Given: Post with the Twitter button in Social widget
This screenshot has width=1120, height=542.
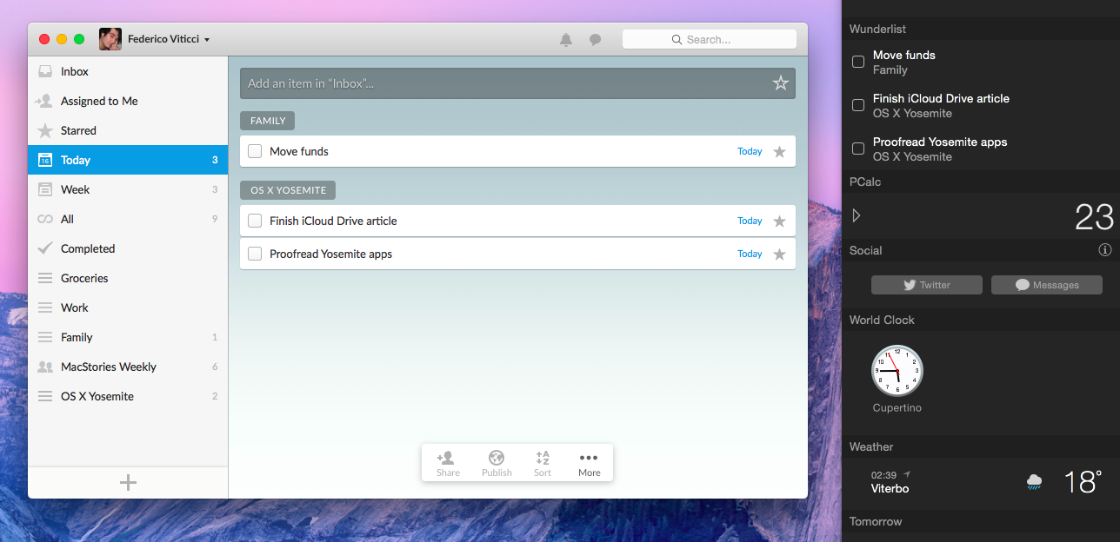Looking at the screenshot, I should click(x=927, y=285).
